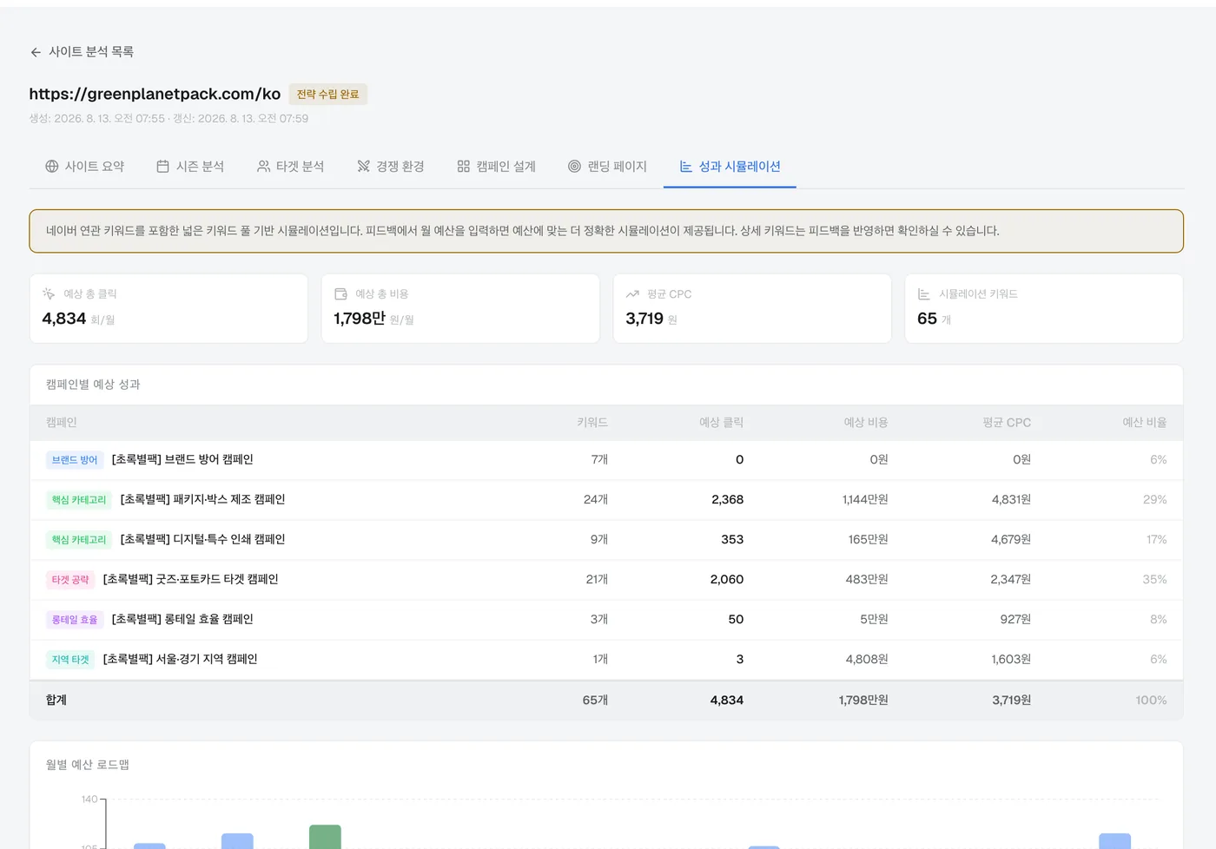Click the grid icon for 캠페인 설계
This screenshot has height=849, width=1216.
click(x=464, y=166)
